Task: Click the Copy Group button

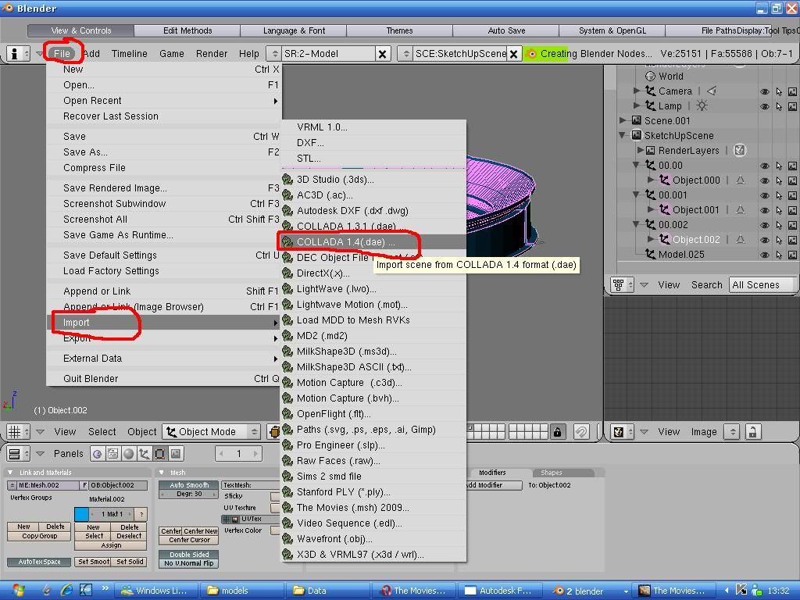Action: [40, 536]
